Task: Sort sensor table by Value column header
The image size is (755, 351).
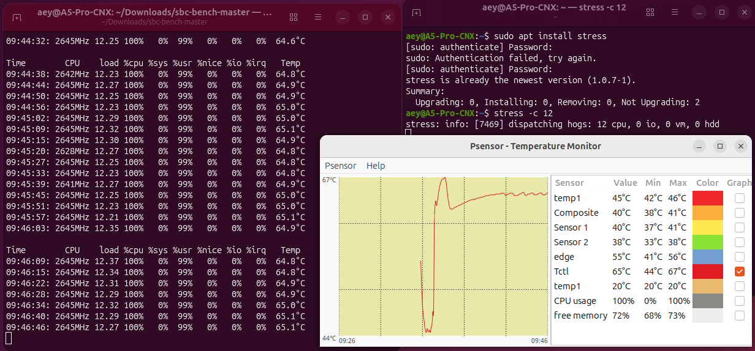Action: click(625, 183)
